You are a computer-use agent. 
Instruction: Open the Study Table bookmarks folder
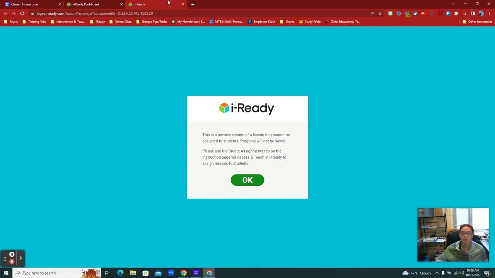(x=309, y=22)
